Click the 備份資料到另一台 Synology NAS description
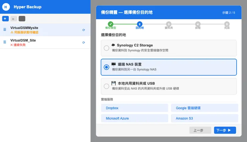Image resolution: width=247 pixels, height=142 pixels. [134, 69]
